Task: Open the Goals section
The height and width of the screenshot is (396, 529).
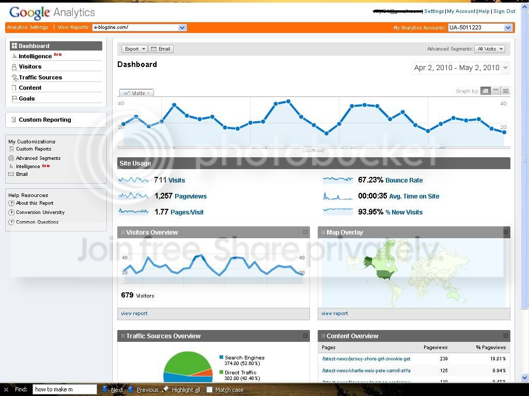Action: click(27, 98)
